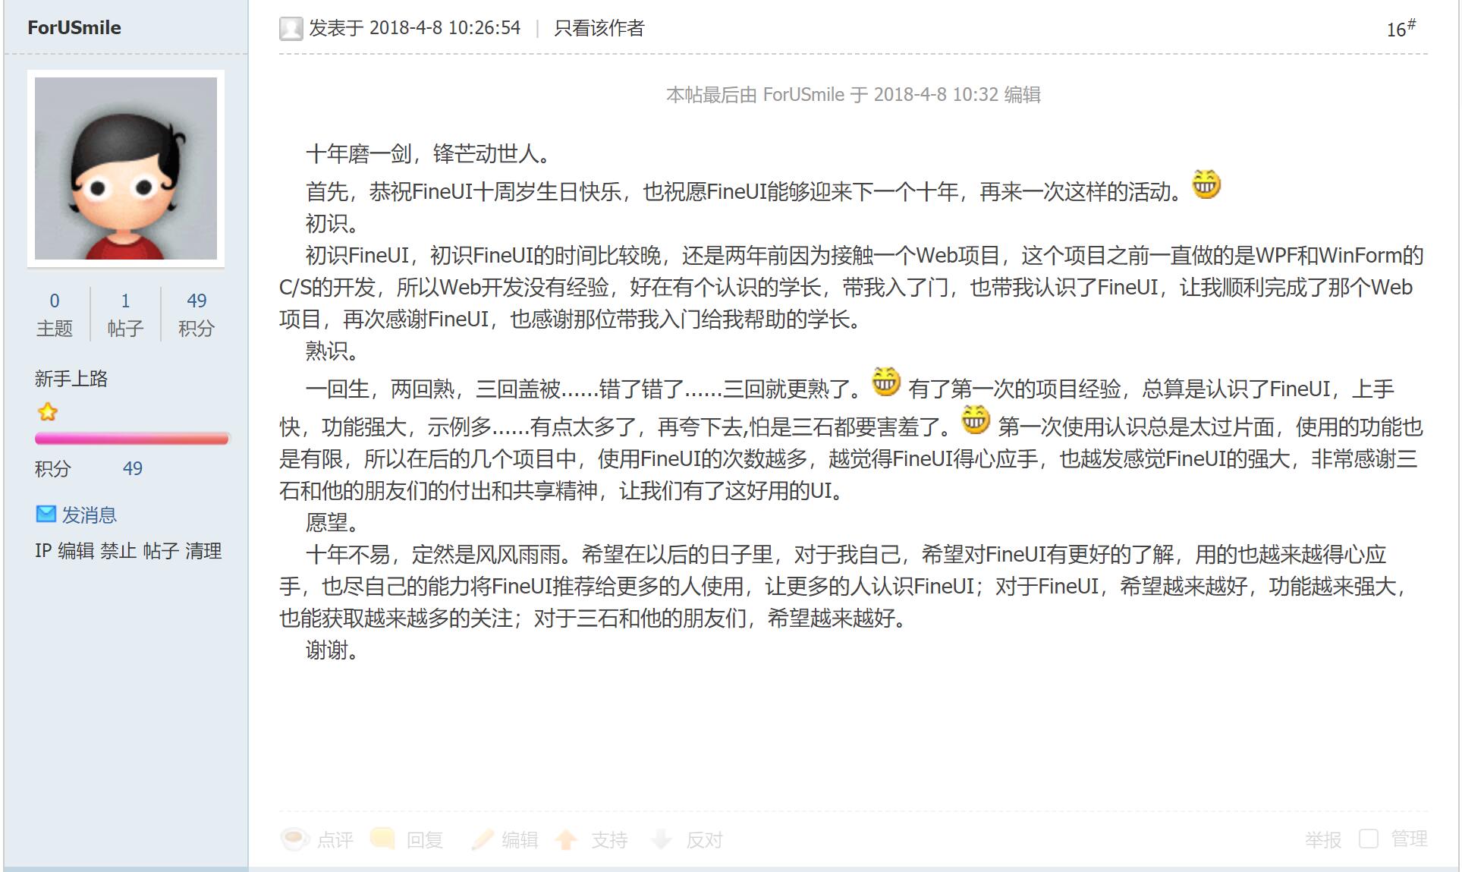The image size is (1462, 872).
Task: Open the 帖子 posts count in the sidebar
Action: [125, 314]
